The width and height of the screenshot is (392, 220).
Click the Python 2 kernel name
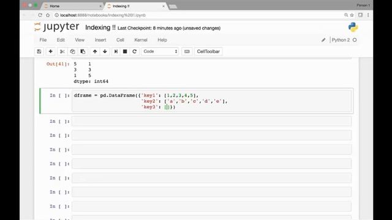tap(341, 40)
